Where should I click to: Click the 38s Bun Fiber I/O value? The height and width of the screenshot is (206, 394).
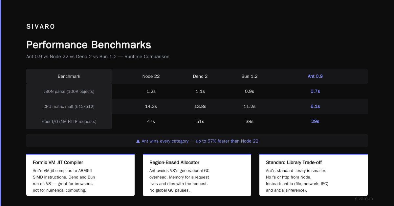pos(250,121)
